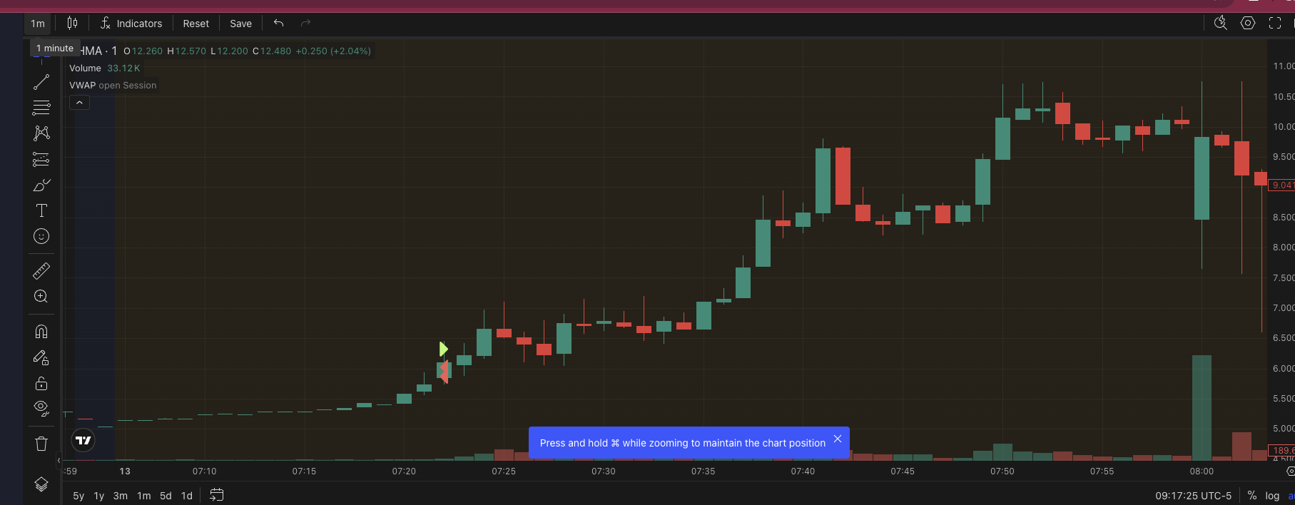Click the Save button

[x=240, y=24]
